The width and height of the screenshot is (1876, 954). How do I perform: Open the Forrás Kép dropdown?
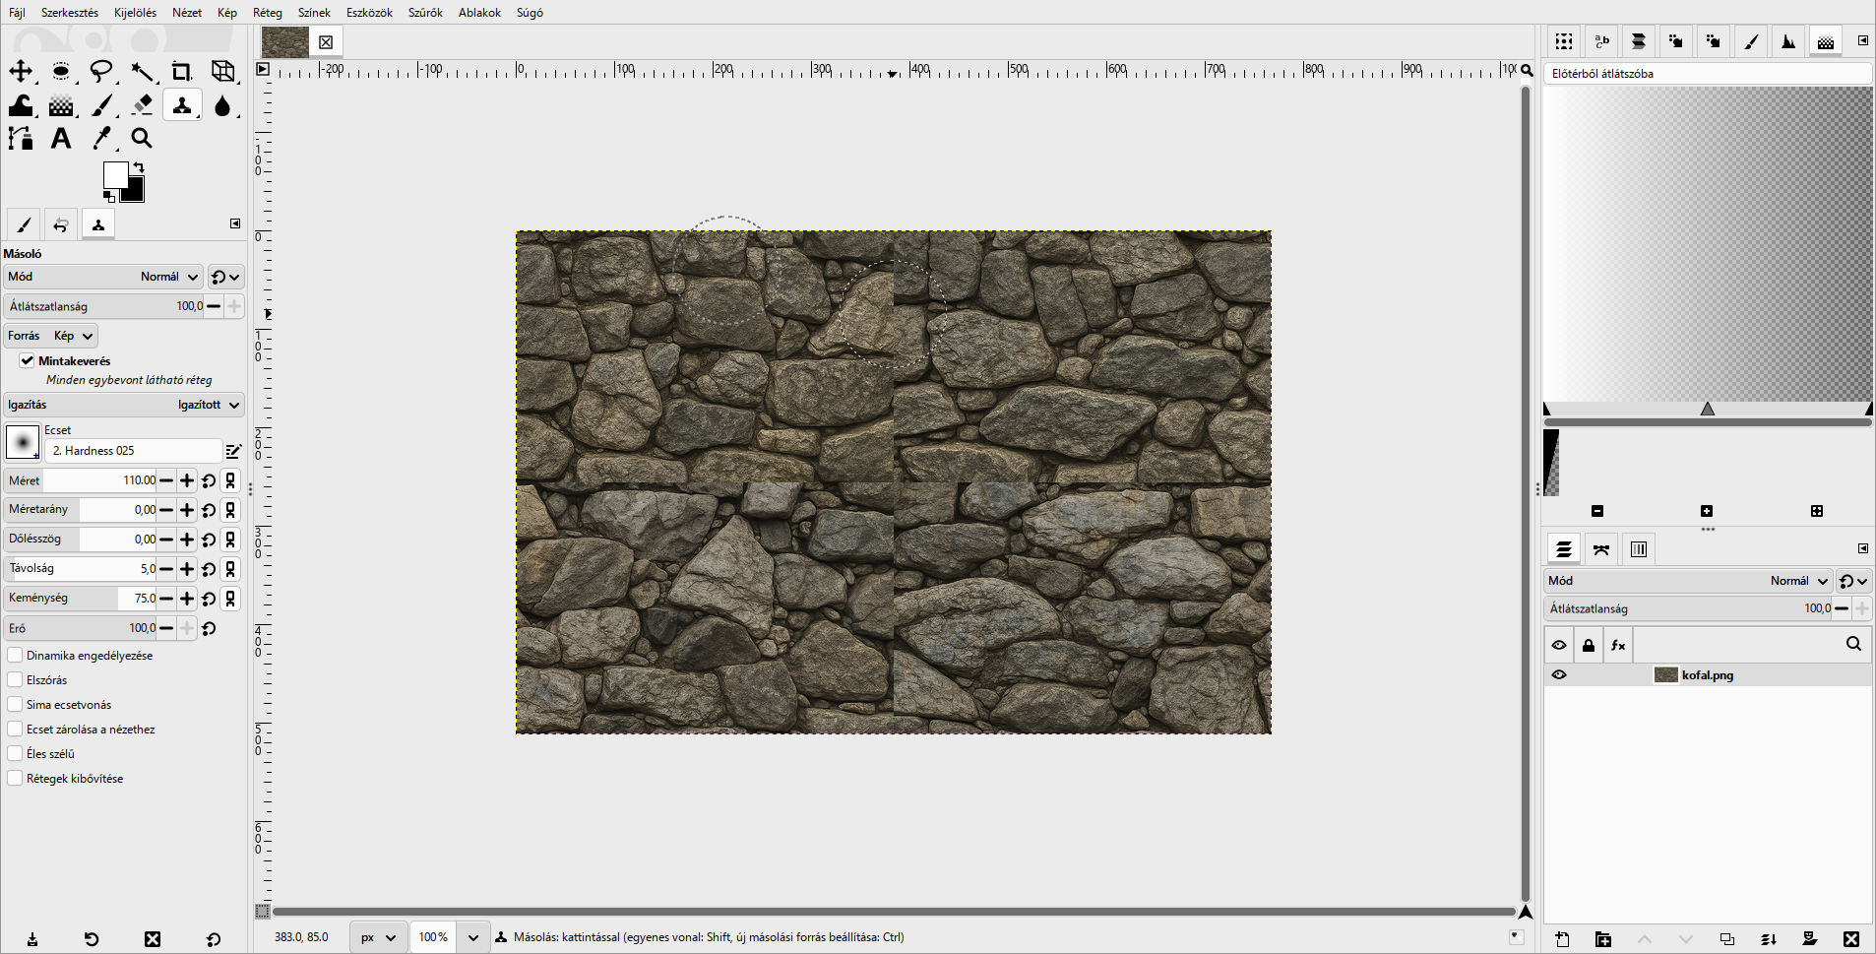(50, 336)
